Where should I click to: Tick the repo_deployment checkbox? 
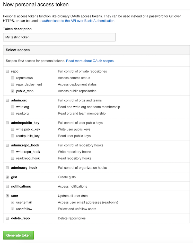[x=12, y=84]
